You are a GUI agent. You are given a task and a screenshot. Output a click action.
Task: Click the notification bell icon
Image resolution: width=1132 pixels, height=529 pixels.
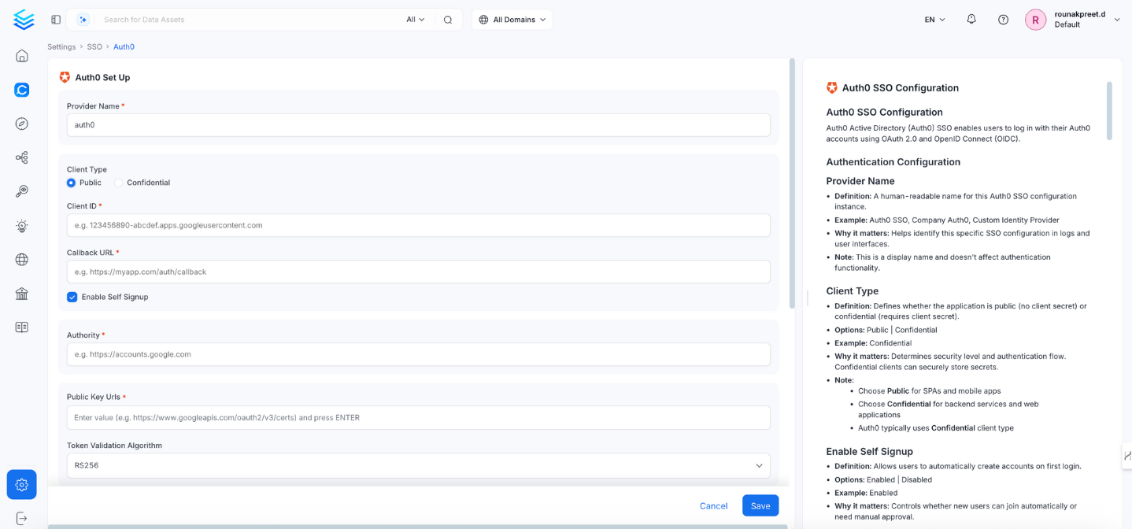click(x=971, y=19)
